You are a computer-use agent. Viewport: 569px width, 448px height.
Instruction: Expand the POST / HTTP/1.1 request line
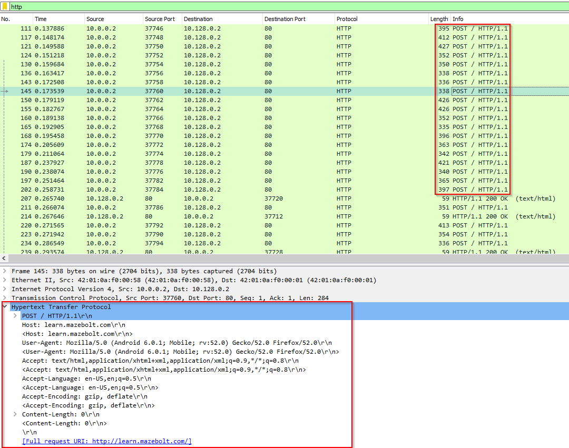tap(15, 316)
